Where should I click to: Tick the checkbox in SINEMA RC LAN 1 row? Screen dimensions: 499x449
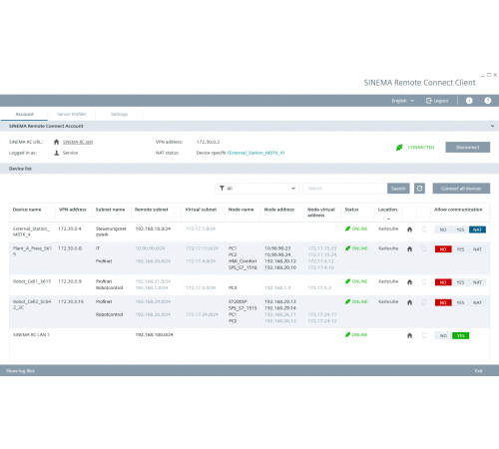(x=424, y=335)
